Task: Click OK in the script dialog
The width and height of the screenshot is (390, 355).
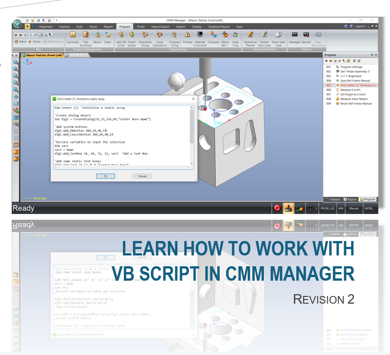Action: (x=105, y=176)
